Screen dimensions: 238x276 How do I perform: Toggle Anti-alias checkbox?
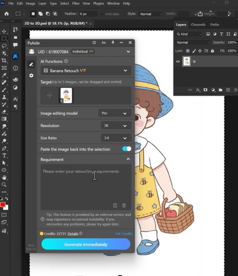coord(102,14)
